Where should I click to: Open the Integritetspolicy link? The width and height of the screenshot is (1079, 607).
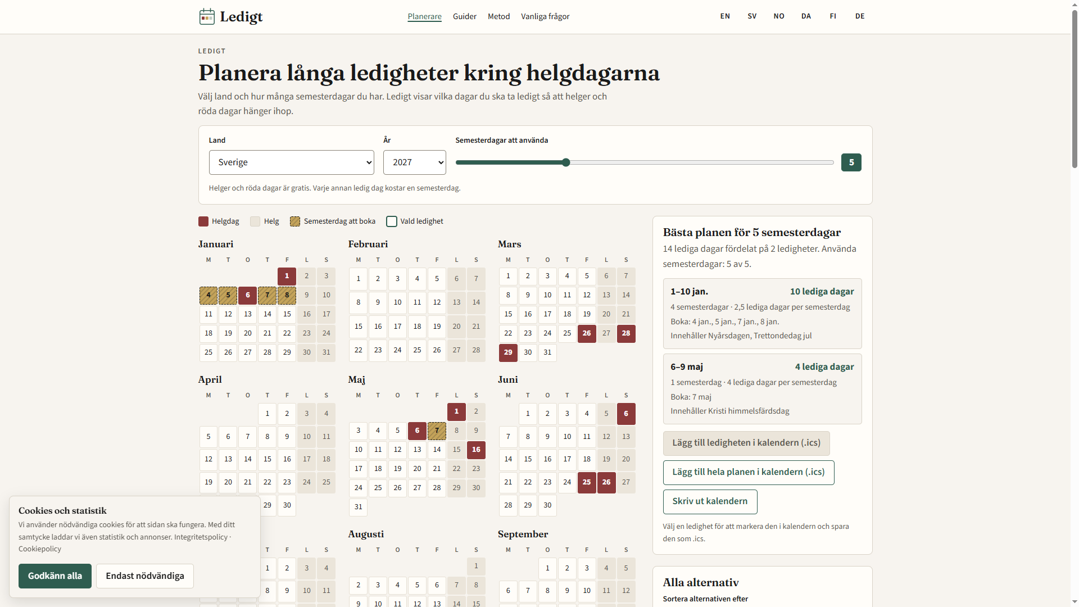coord(201,537)
